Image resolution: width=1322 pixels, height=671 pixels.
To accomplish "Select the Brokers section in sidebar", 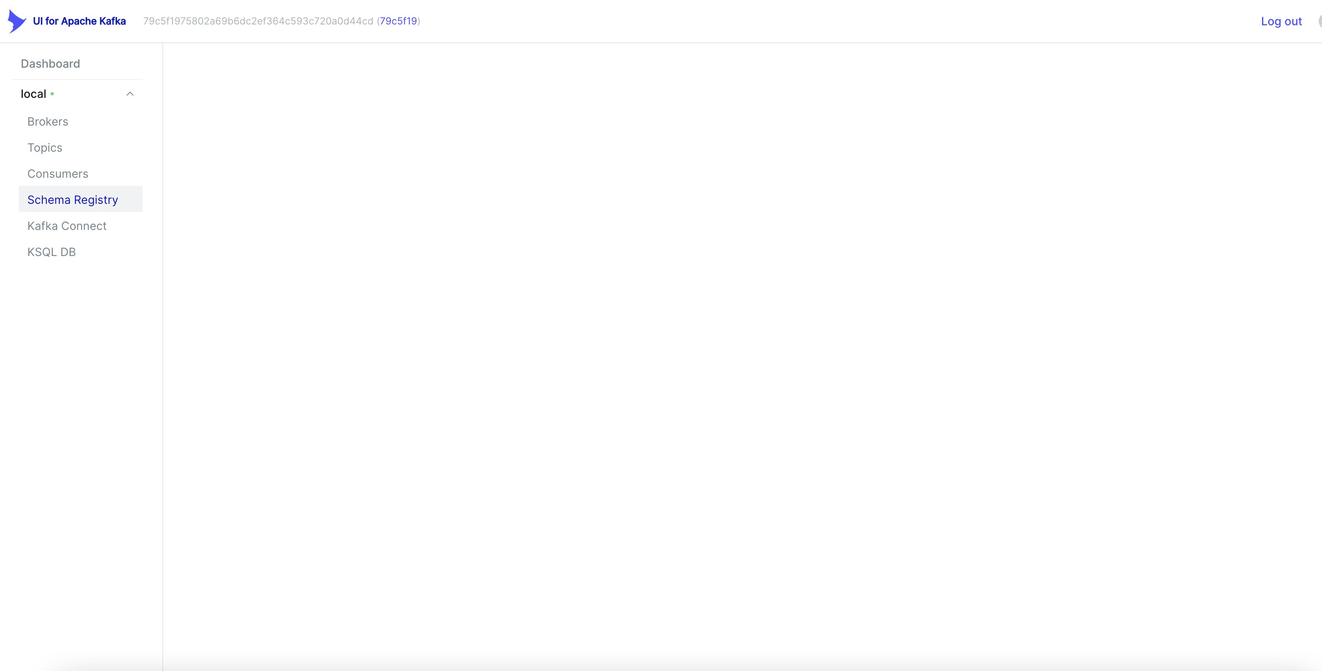I will tap(47, 121).
